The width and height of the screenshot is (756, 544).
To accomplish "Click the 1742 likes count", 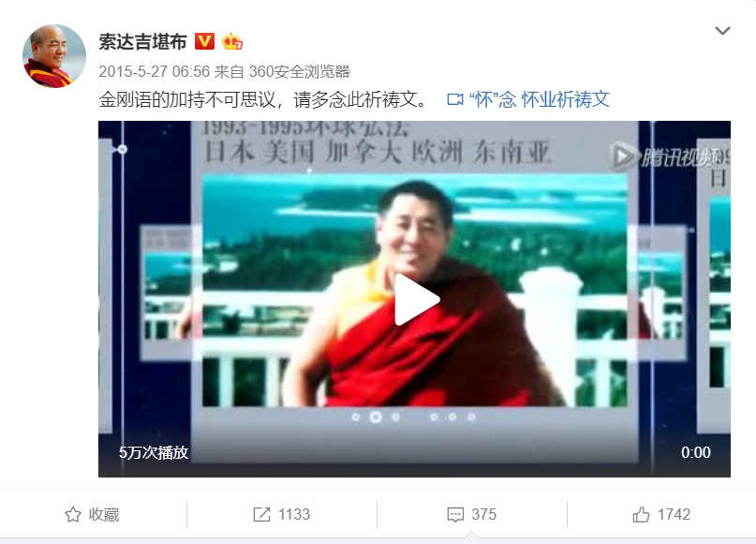I will click(674, 515).
